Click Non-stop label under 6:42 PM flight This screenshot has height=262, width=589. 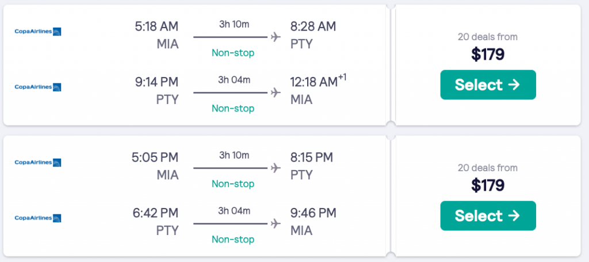[x=233, y=239]
